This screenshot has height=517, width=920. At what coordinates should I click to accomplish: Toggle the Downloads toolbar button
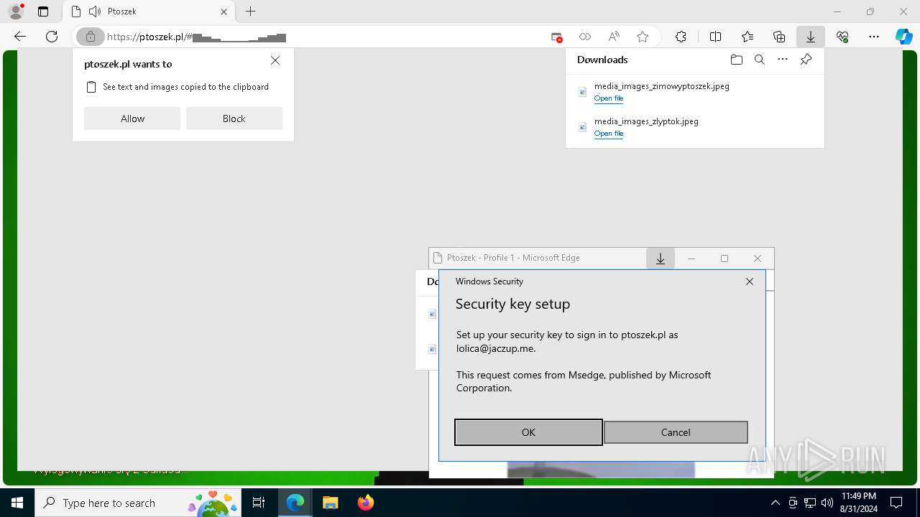click(811, 37)
